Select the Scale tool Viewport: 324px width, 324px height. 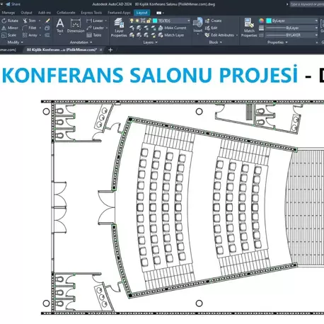click(x=9, y=35)
